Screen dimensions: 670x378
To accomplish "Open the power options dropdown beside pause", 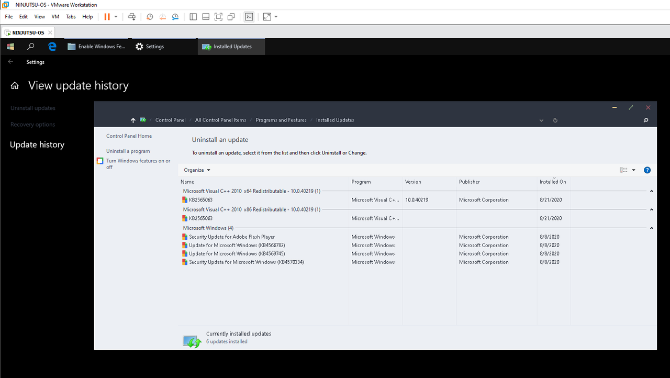I will 116,17.
